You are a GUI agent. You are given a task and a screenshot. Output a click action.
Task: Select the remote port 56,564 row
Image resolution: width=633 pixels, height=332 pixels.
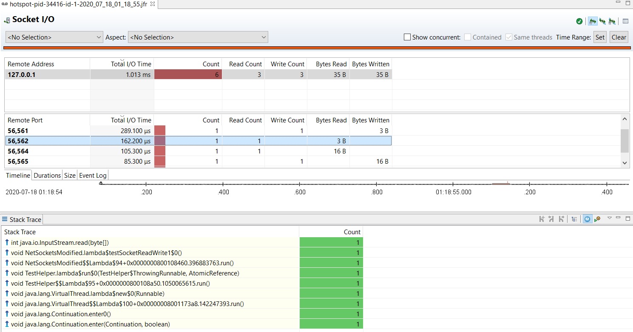(x=18, y=151)
